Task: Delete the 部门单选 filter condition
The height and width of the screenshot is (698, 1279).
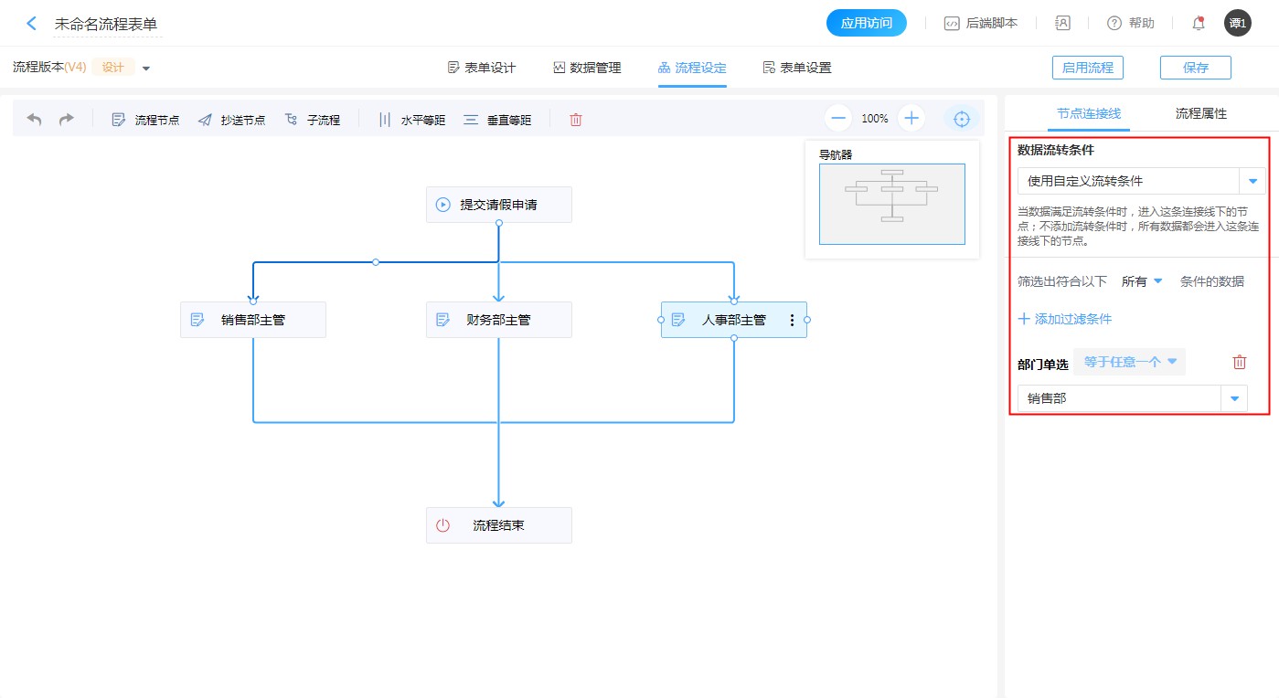Action: pos(1239,362)
